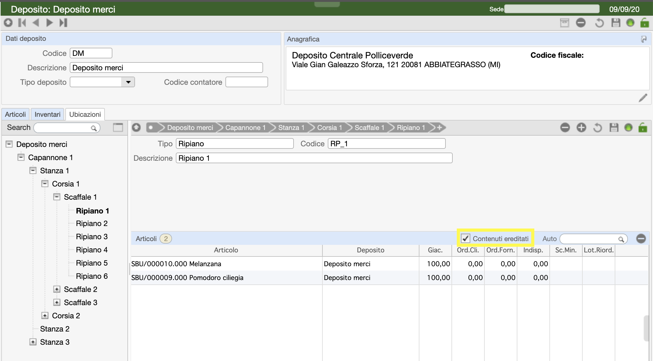
Task: Click the green status dot in main toolbar
Action: pos(630,23)
